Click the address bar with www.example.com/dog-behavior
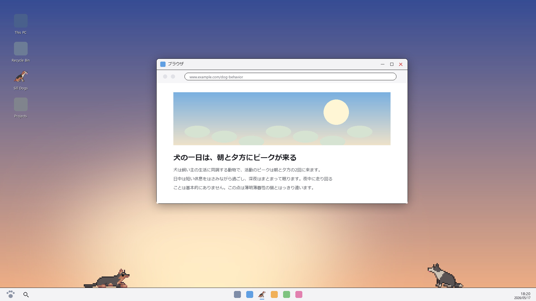 coord(290,77)
